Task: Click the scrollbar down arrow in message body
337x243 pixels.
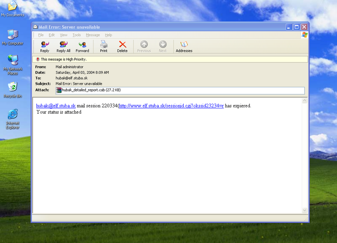Action: 305,210
